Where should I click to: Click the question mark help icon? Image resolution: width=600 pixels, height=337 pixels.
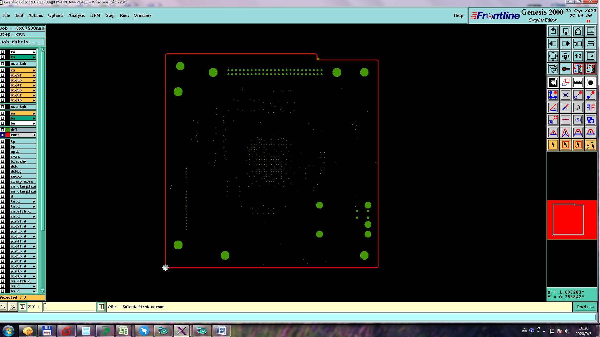click(590, 56)
